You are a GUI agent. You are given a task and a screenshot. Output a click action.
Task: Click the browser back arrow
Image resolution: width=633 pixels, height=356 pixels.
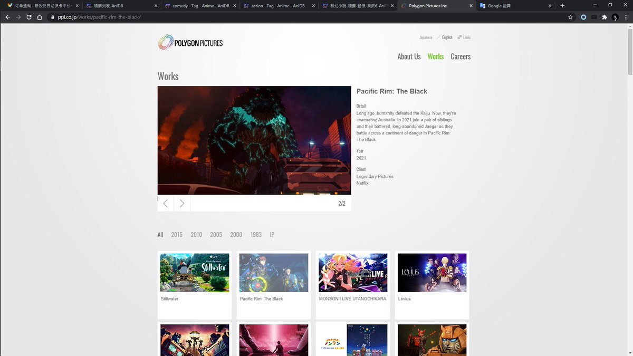pyautogui.click(x=7, y=17)
